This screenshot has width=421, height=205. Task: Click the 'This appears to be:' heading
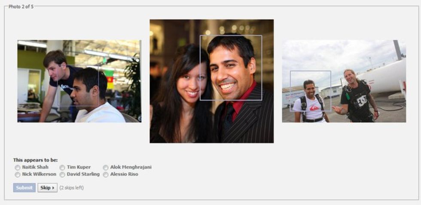[35, 160]
